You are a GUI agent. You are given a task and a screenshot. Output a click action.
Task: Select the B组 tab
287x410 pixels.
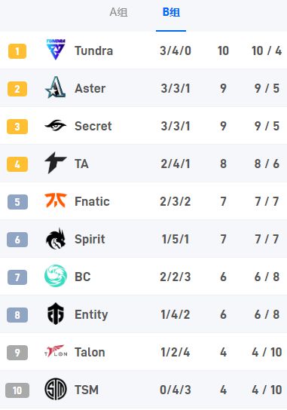pyautogui.click(x=171, y=12)
